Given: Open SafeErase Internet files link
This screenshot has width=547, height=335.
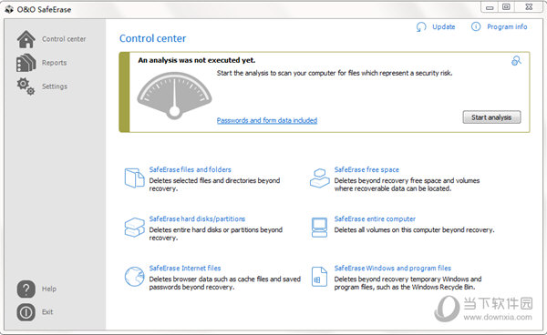Looking at the screenshot, I should (185, 269).
